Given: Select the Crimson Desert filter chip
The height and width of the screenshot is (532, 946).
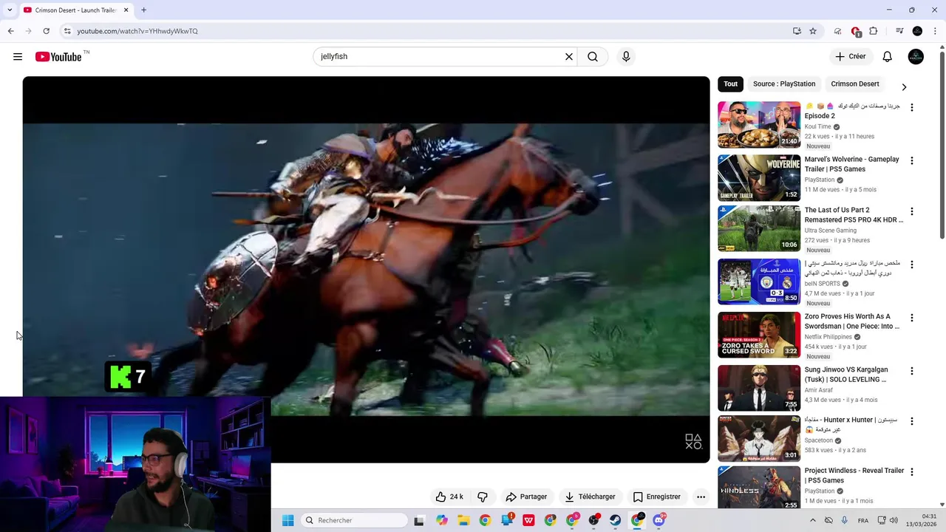Looking at the screenshot, I should coord(854,83).
